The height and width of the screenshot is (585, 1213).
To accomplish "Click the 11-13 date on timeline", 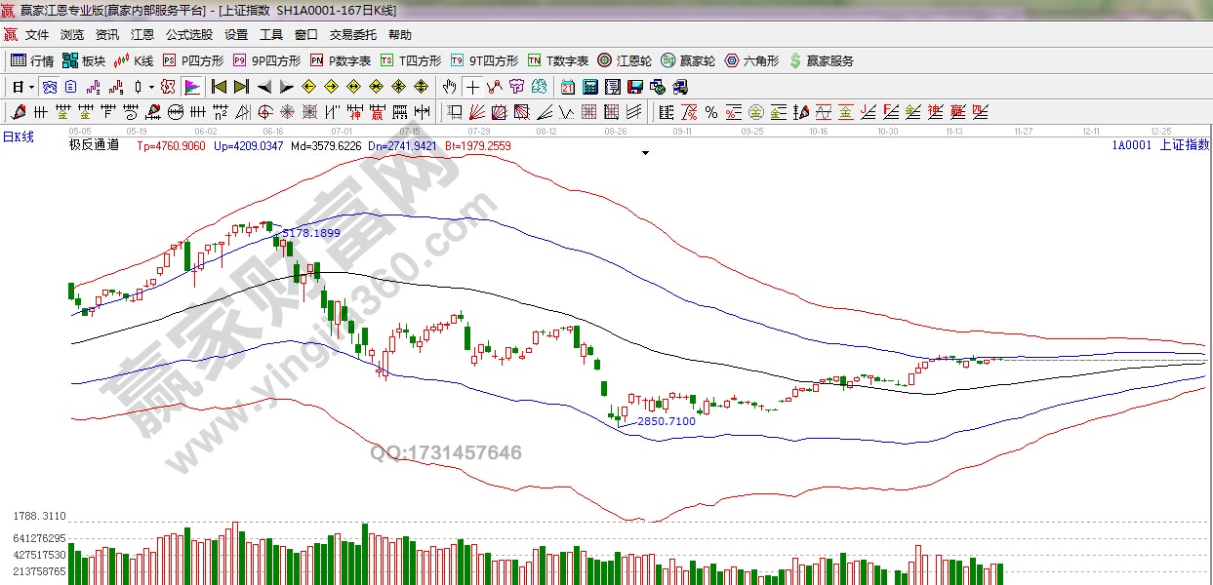I will (x=952, y=130).
